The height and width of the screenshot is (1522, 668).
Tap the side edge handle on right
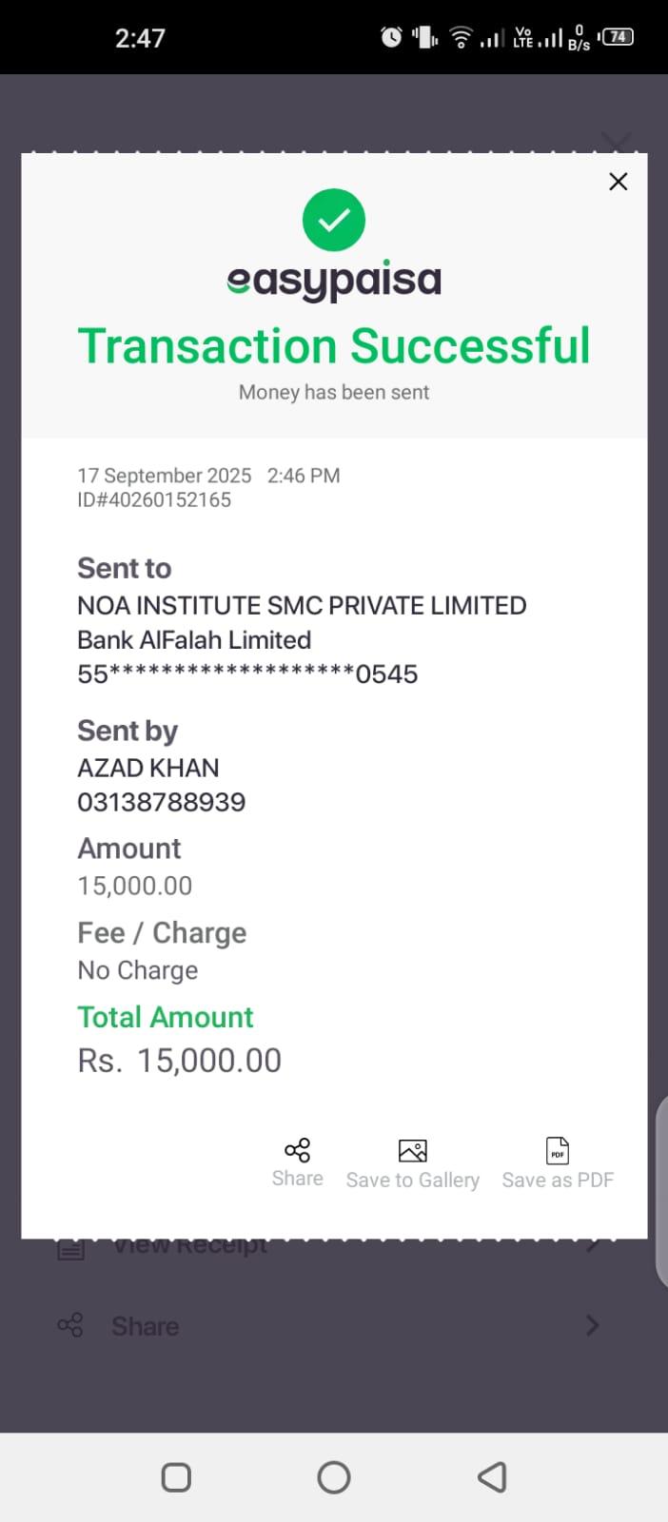pyautogui.click(x=661, y=1189)
